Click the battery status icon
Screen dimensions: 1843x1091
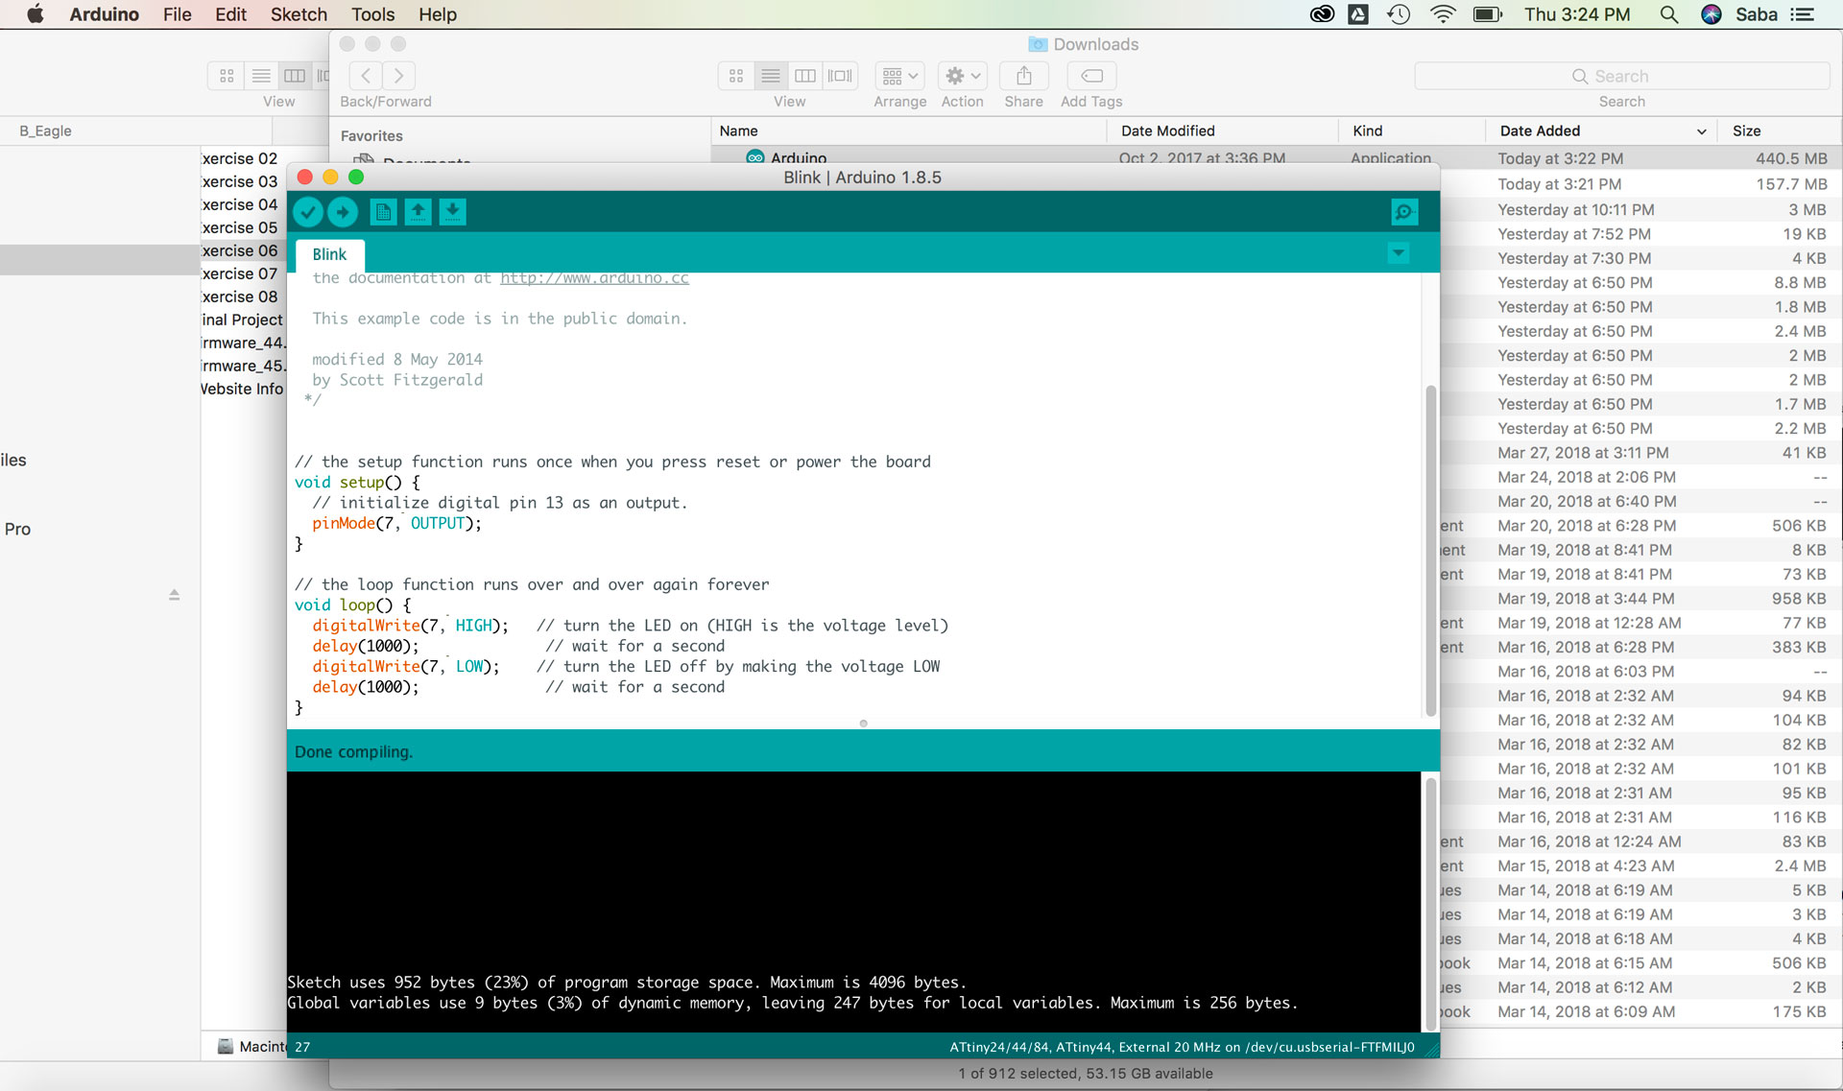1487,14
